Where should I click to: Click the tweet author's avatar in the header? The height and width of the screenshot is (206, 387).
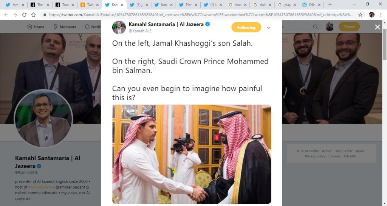point(119,27)
